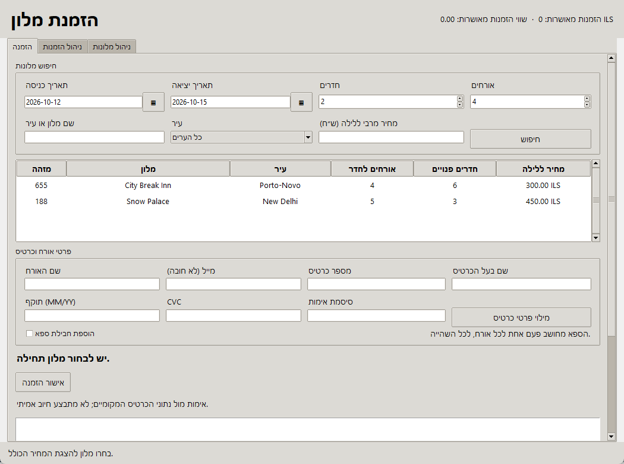Click results table scroll-down arrow
This screenshot has width=624, height=464.
[595, 238]
